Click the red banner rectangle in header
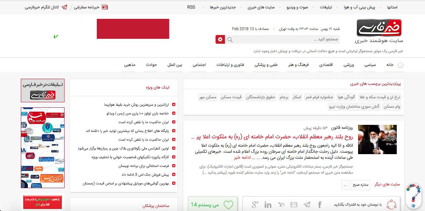This screenshot has height=211, width=425. (x=133, y=29)
